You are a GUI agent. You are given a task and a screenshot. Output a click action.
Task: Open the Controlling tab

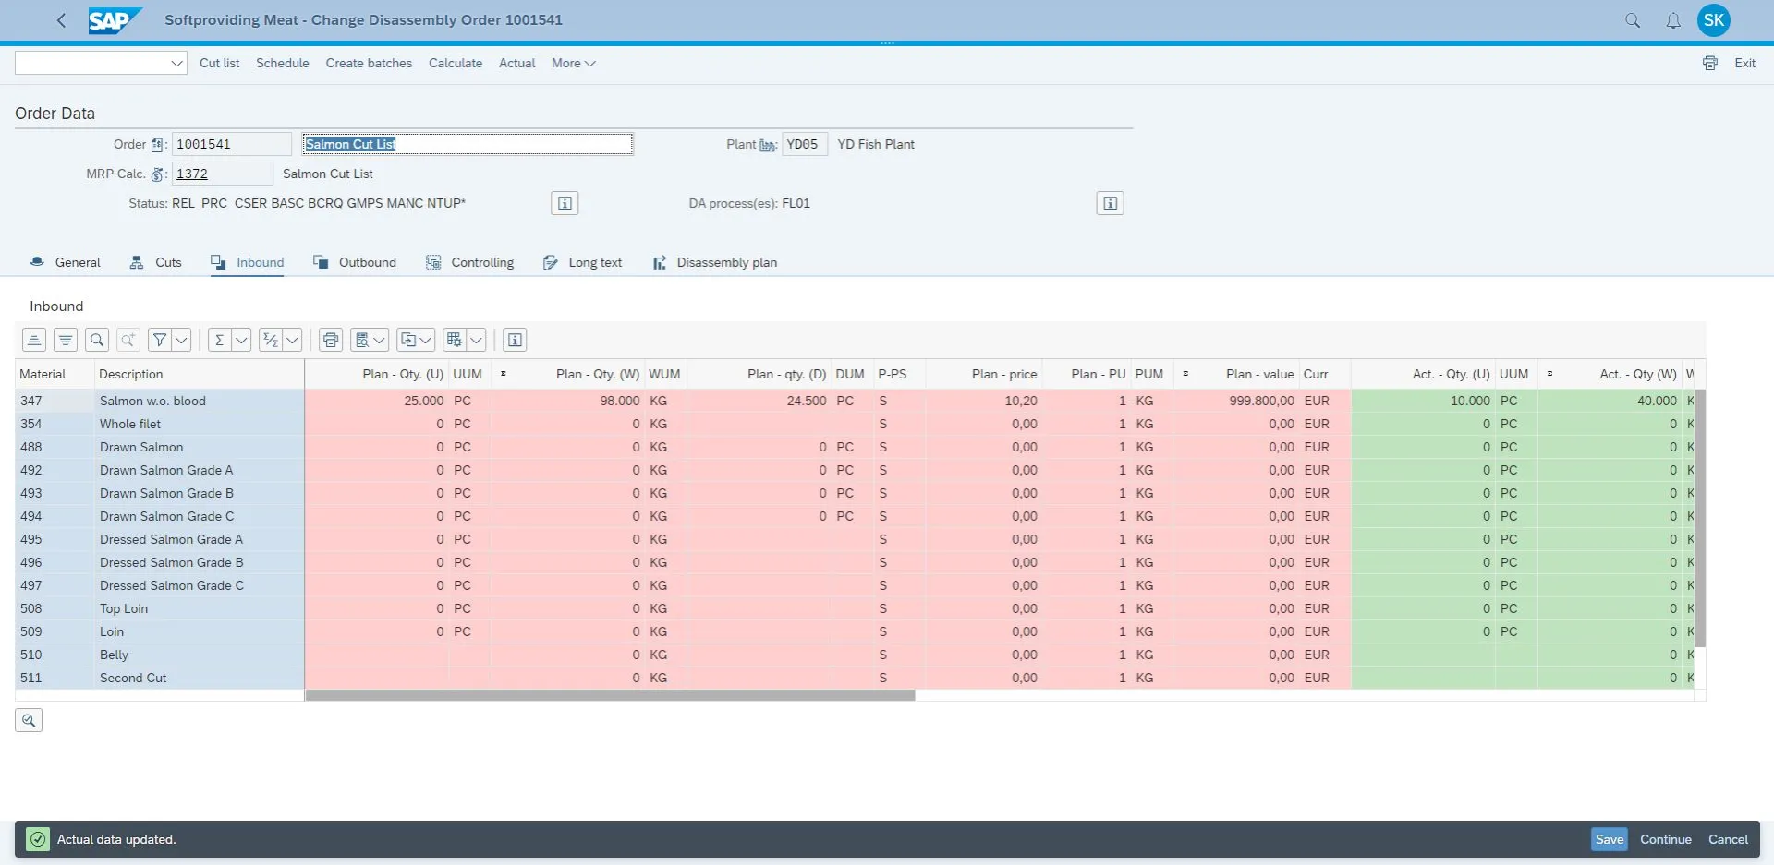(469, 262)
